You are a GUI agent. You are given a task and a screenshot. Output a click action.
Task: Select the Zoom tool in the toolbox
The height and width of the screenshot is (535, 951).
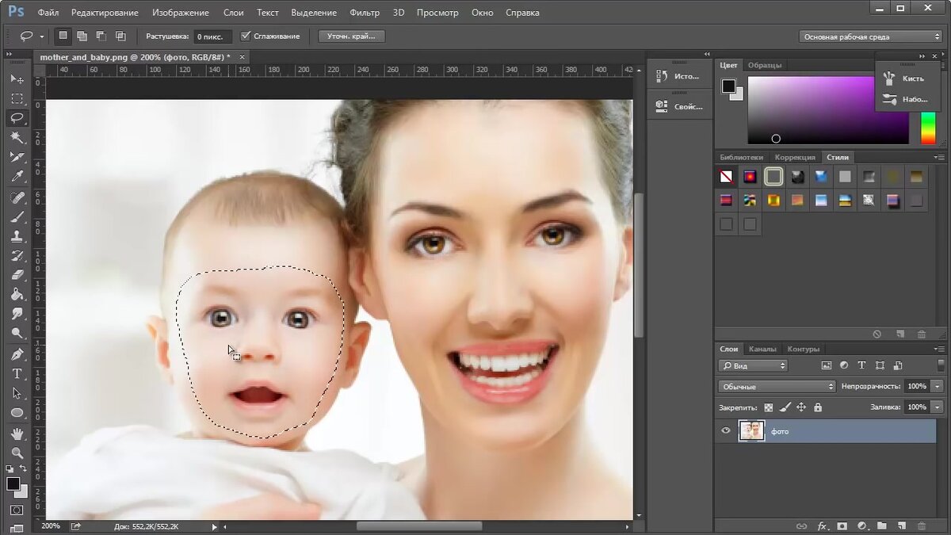pyautogui.click(x=17, y=453)
